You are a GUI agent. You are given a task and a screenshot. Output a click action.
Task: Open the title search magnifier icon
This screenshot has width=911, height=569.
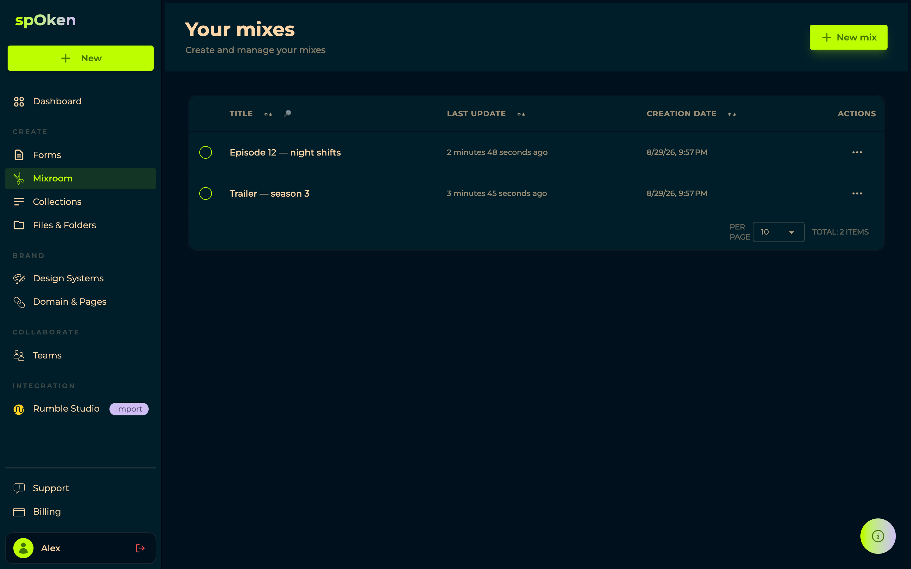pyautogui.click(x=287, y=114)
